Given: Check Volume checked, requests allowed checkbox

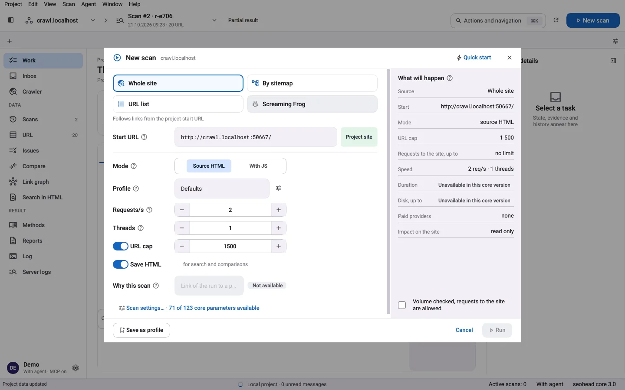Looking at the screenshot, I should [x=402, y=305].
